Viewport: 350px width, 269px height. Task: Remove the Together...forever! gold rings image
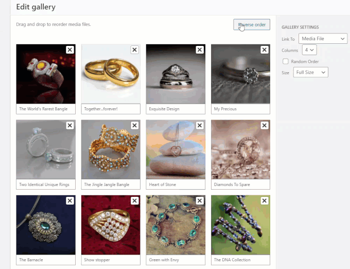point(135,49)
